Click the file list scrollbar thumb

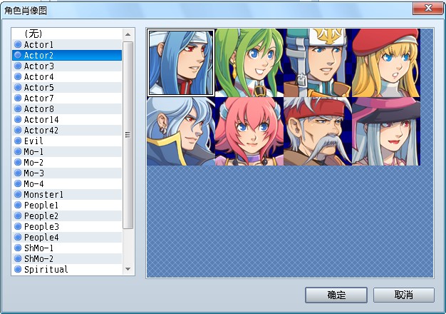pyautogui.click(x=128, y=135)
